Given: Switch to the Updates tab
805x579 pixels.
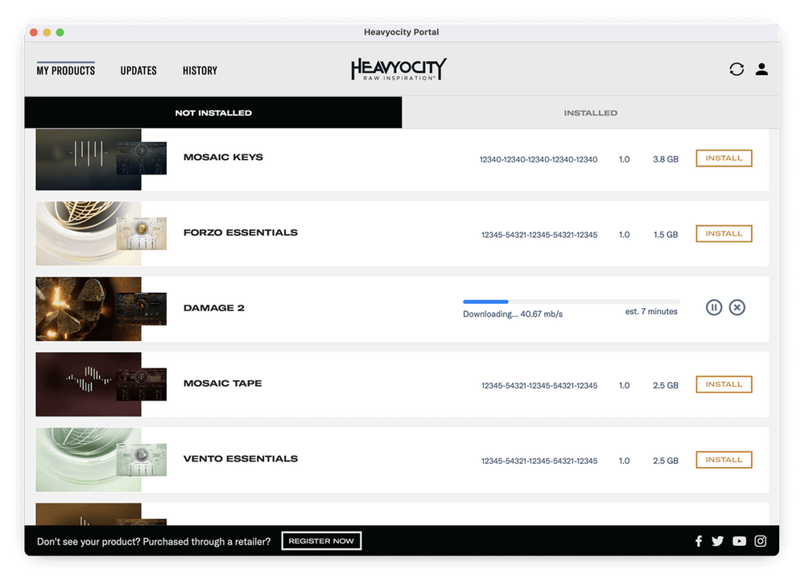Looking at the screenshot, I should pyautogui.click(x=138, y=71).
